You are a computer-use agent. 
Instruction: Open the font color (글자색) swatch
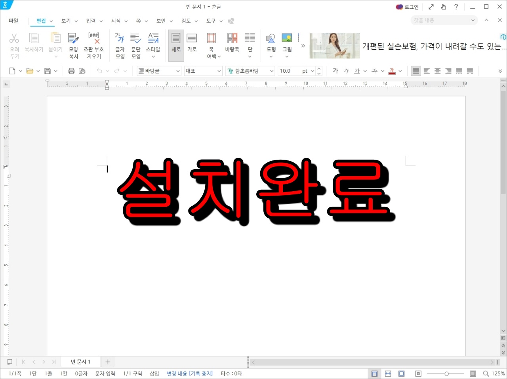[393, 71]
